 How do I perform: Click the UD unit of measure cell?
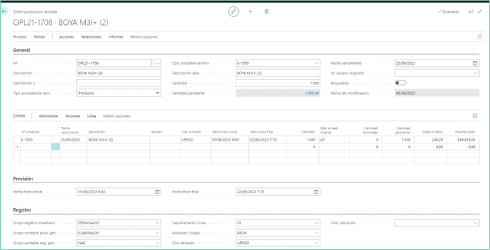point(334,140)
